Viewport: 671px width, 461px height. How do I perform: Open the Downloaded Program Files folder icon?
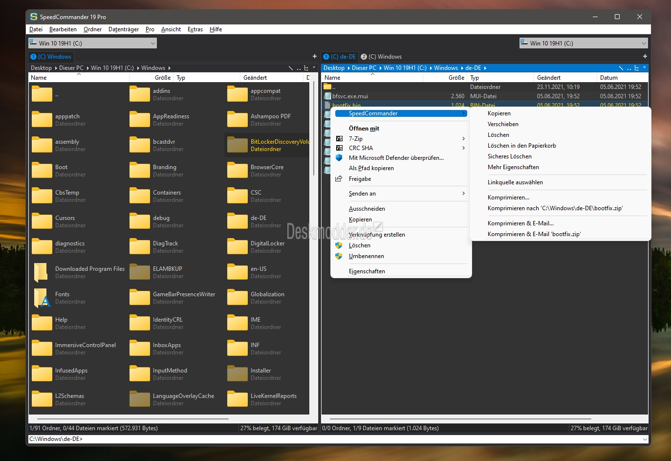(x=41, y=272)
